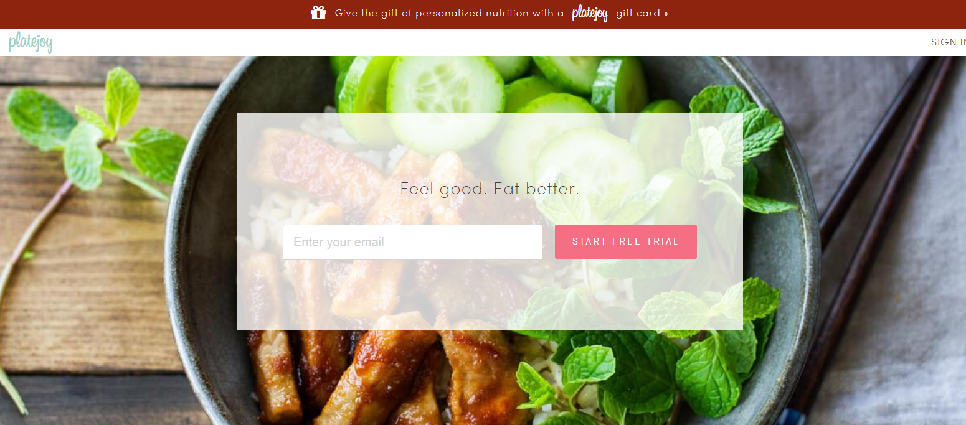
Task: Open the teal platejoy logo in header
Action: (x=31, y=42)
